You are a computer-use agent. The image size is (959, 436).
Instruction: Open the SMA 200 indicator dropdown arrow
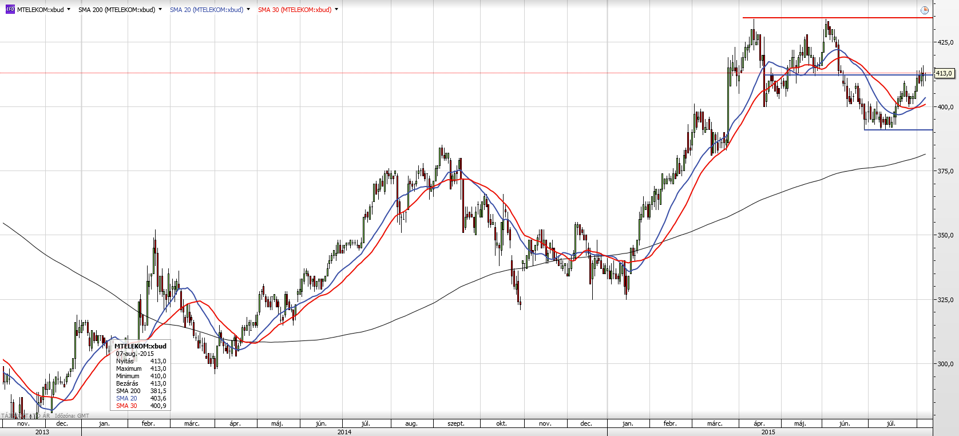click(160, 10)
